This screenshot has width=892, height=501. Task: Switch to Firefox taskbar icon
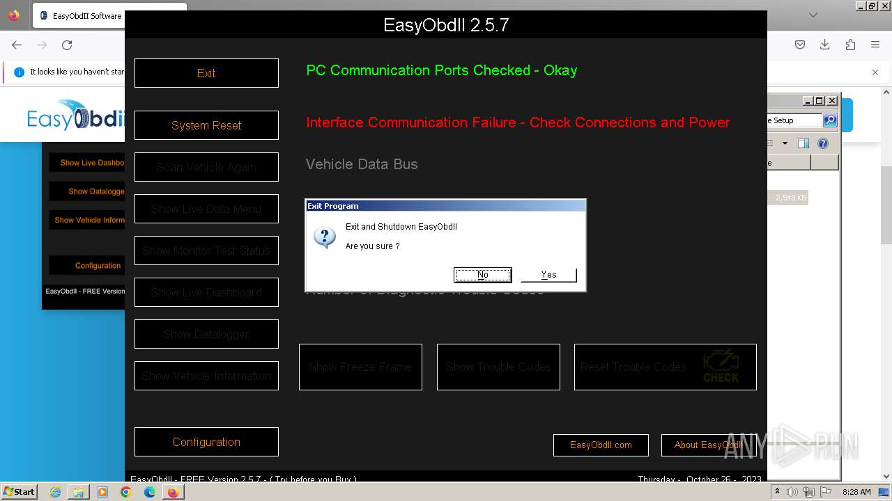tap(173, 492)
